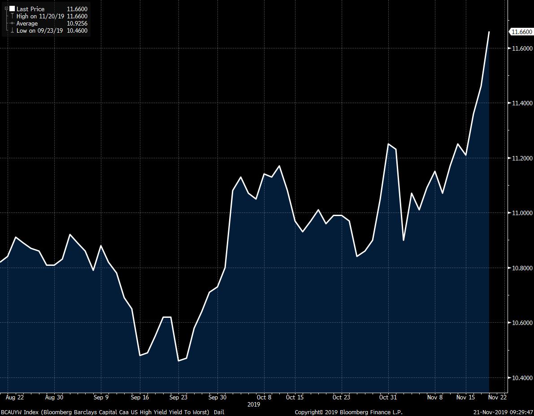Click the 'Sep 23' date axis label
Screen dimensions: 534x416
point(178,397)
